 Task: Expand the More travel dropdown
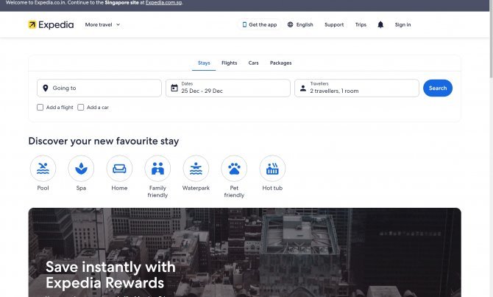click(x=102, y=24)
